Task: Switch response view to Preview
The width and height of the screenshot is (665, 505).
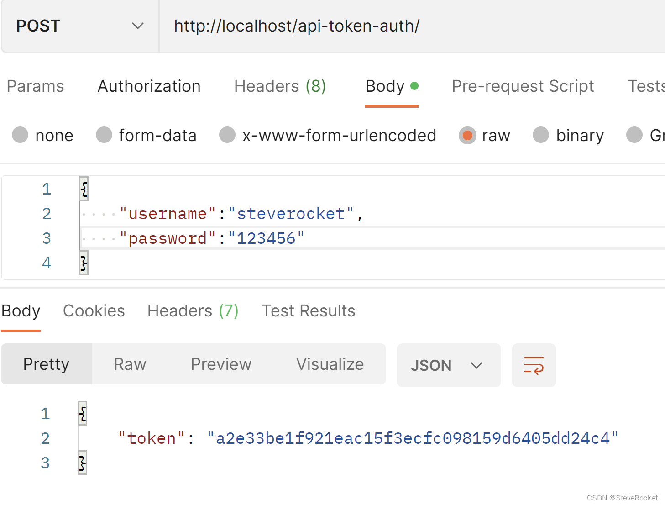Action: (x=221, y=364)
